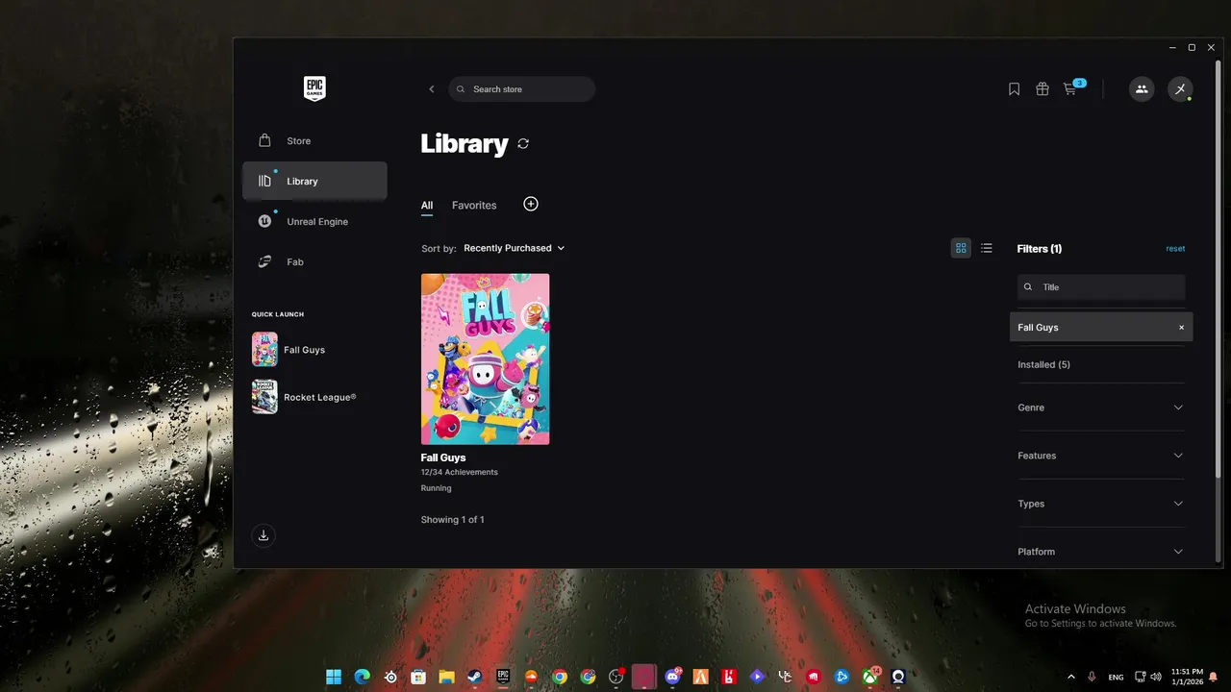Screen dimensions: 1231x692
Task: Open the gift redeem icon
Action: point(1042,89)
